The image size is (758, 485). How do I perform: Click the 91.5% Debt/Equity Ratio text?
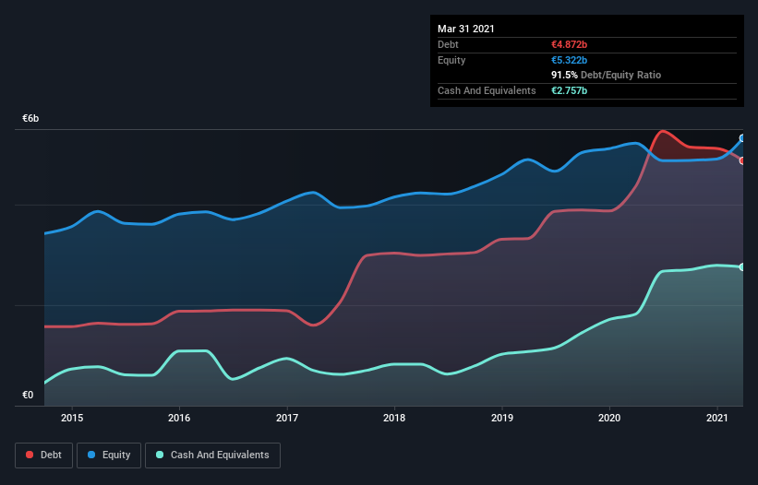pyautogui.click(x=607, y=75)
